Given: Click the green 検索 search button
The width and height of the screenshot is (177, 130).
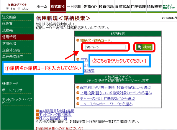Looking at the screenshot, I should pyautogui.click(x=144, y=47).
